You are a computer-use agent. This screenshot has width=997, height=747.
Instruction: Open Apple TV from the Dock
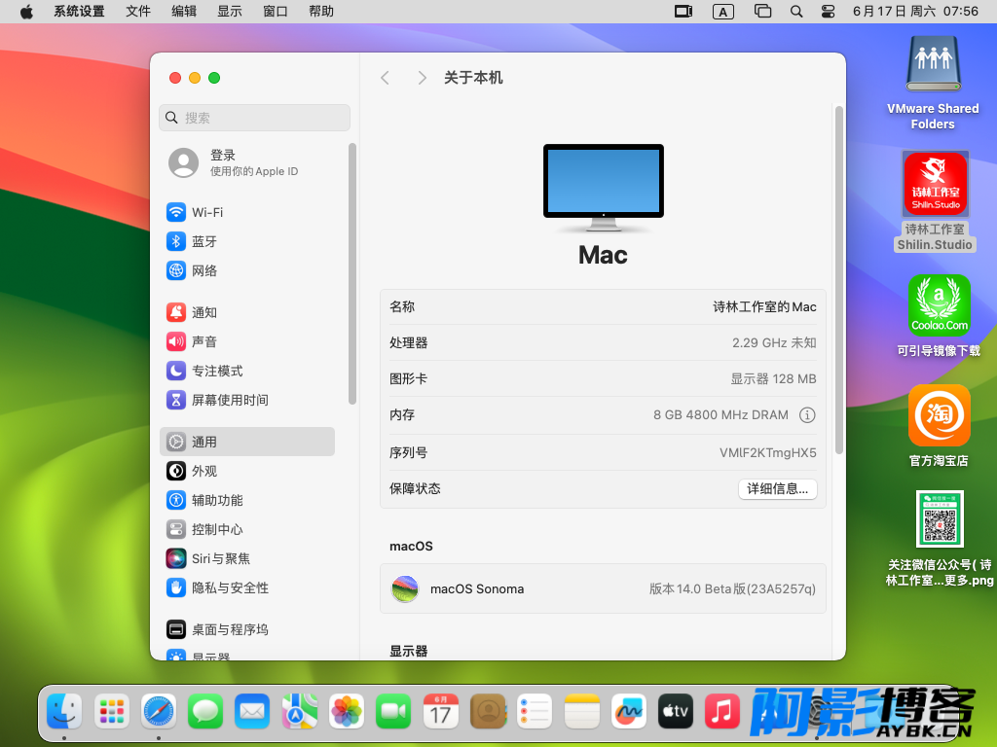676,711
